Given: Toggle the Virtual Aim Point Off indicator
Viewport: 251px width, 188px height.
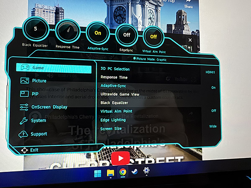Looking at the screenshot, I should [154, 37].
